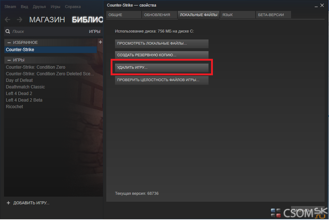Image resolution: width=329 pixels, height=220 pixels.
Task: Open the Steam menu
Action: [10, 7]
